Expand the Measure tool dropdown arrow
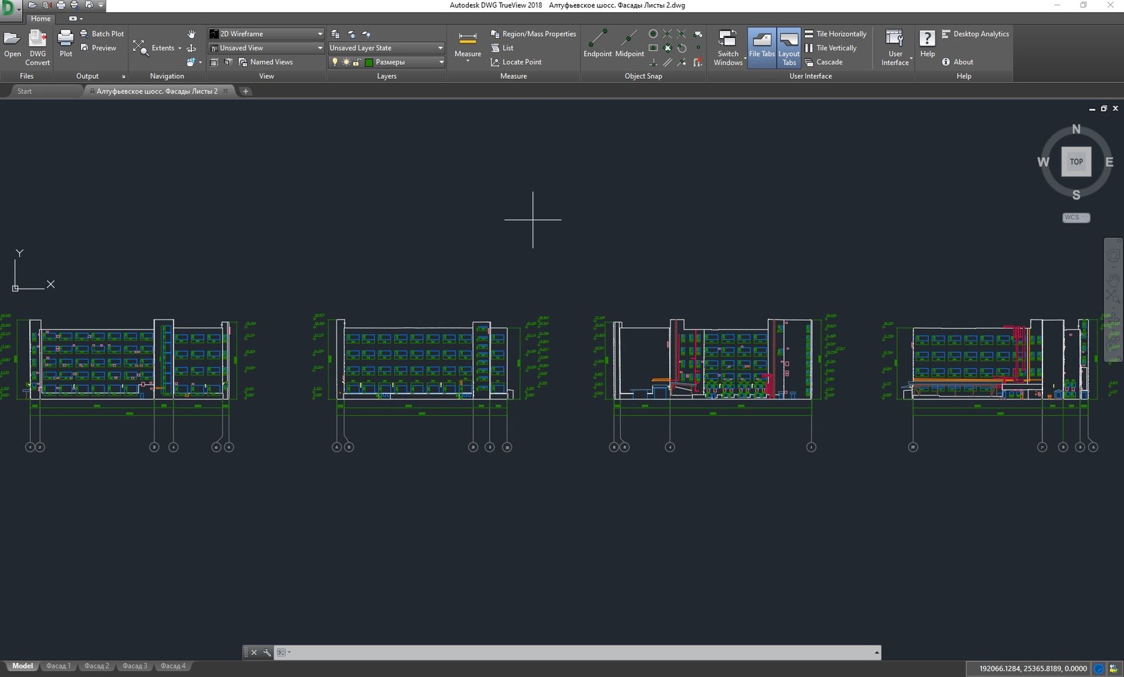This screenshot has height=677, width=1124. [468, 61]
